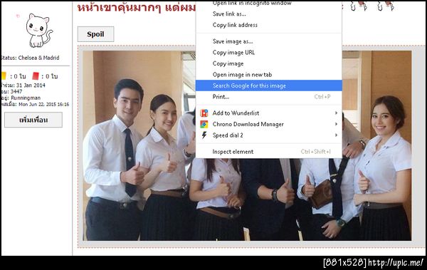Click the red Thai post title
The width and height of the screenshot is (427, 270).
tap(137, 8)
